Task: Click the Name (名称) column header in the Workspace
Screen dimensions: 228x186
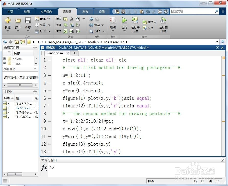Action: (8, 98)
